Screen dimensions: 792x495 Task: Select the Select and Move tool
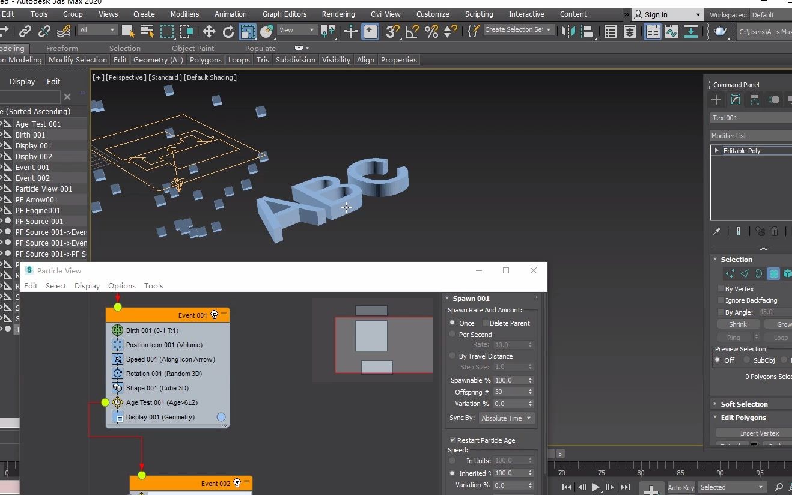click(x=209, y=32)
